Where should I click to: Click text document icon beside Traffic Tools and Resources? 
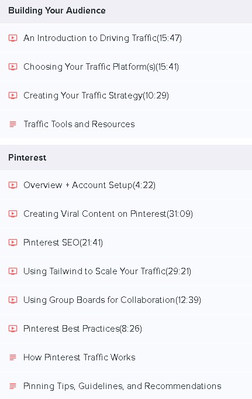pyautogui.click(x=13, y=124)
